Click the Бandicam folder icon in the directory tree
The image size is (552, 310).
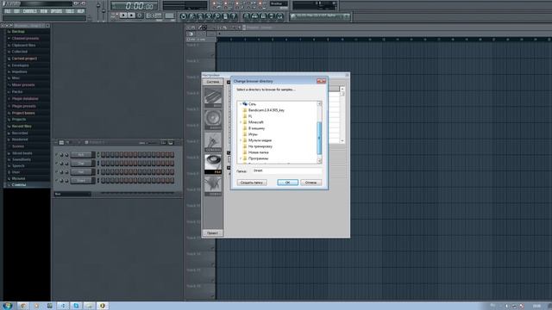(245, 110)
